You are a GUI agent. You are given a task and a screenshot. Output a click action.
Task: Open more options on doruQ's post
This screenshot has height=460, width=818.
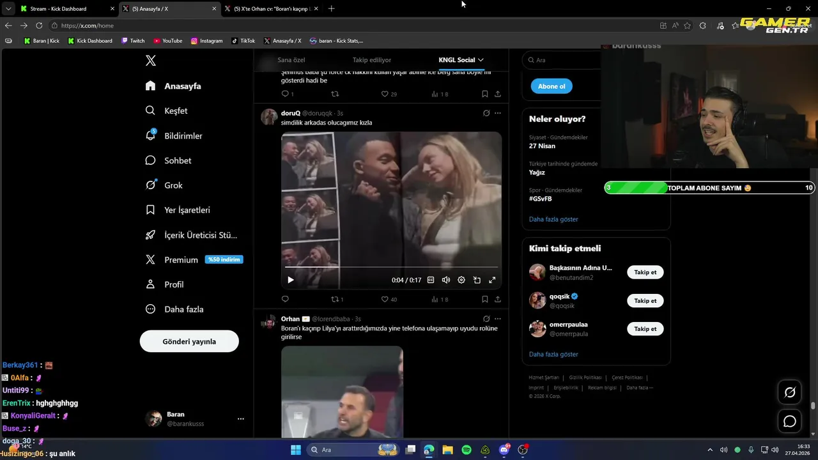pos(498,113)
